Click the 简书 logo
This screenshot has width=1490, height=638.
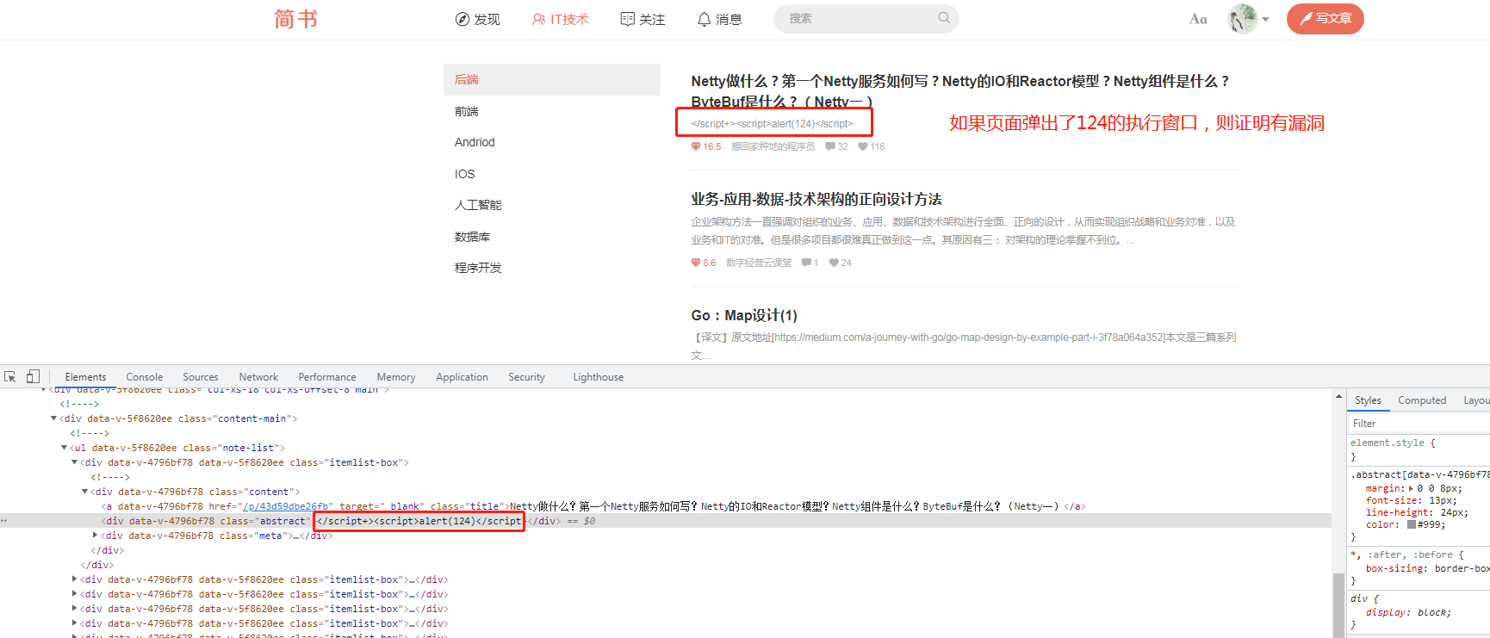tap(295, 19)
